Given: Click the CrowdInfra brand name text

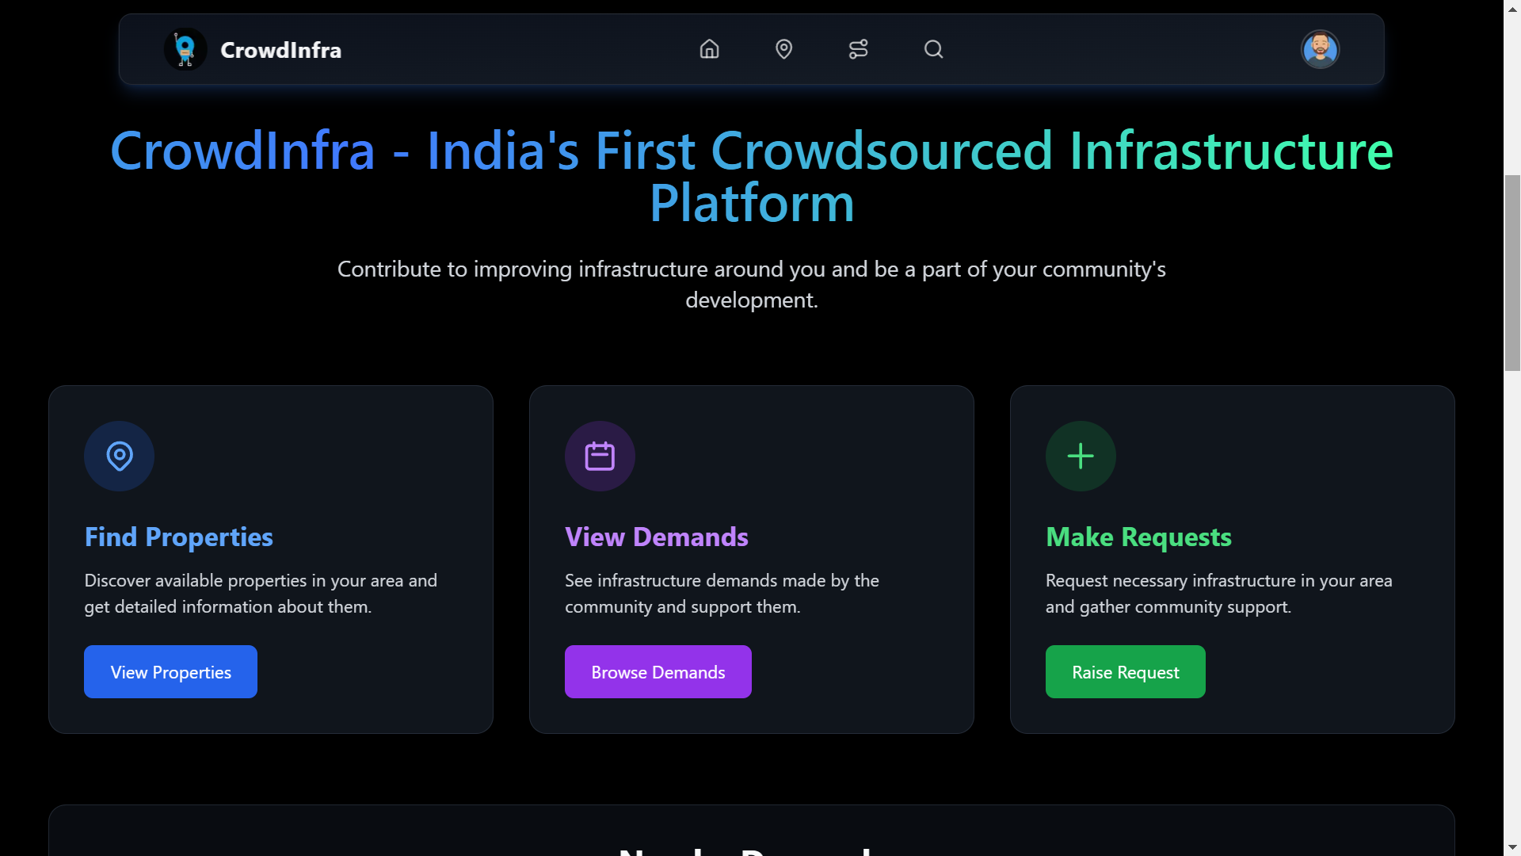Looking at the screenshot, I should click(280, 50).
